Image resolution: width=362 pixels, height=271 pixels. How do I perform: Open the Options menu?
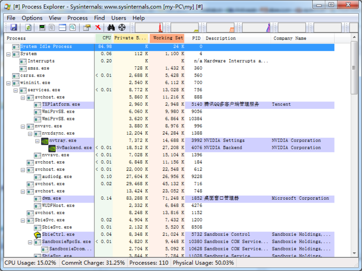[x=32, y=18]
